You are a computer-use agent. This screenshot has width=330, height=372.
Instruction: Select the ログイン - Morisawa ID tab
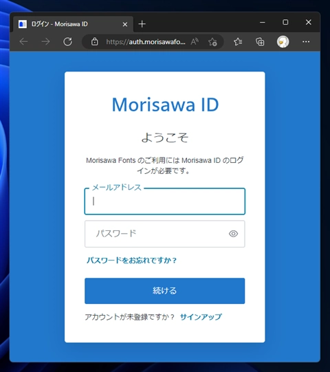coord(74,24)
